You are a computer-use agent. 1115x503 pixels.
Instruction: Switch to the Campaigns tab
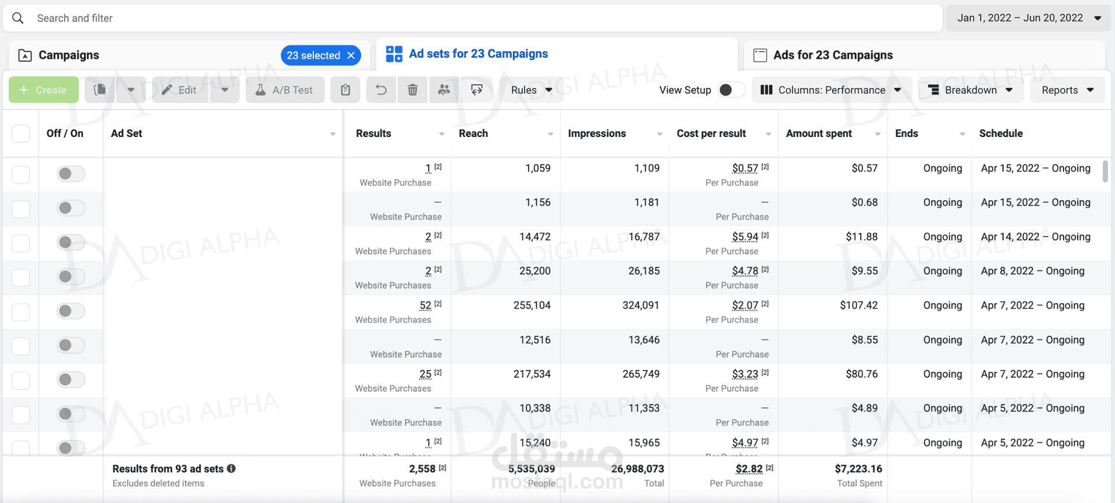click(x=69, y=55)
